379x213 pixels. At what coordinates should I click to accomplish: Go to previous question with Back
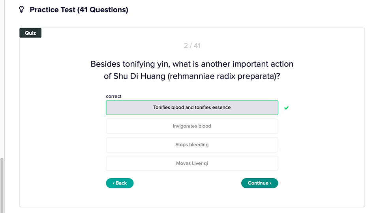click(x=120, y=183)
